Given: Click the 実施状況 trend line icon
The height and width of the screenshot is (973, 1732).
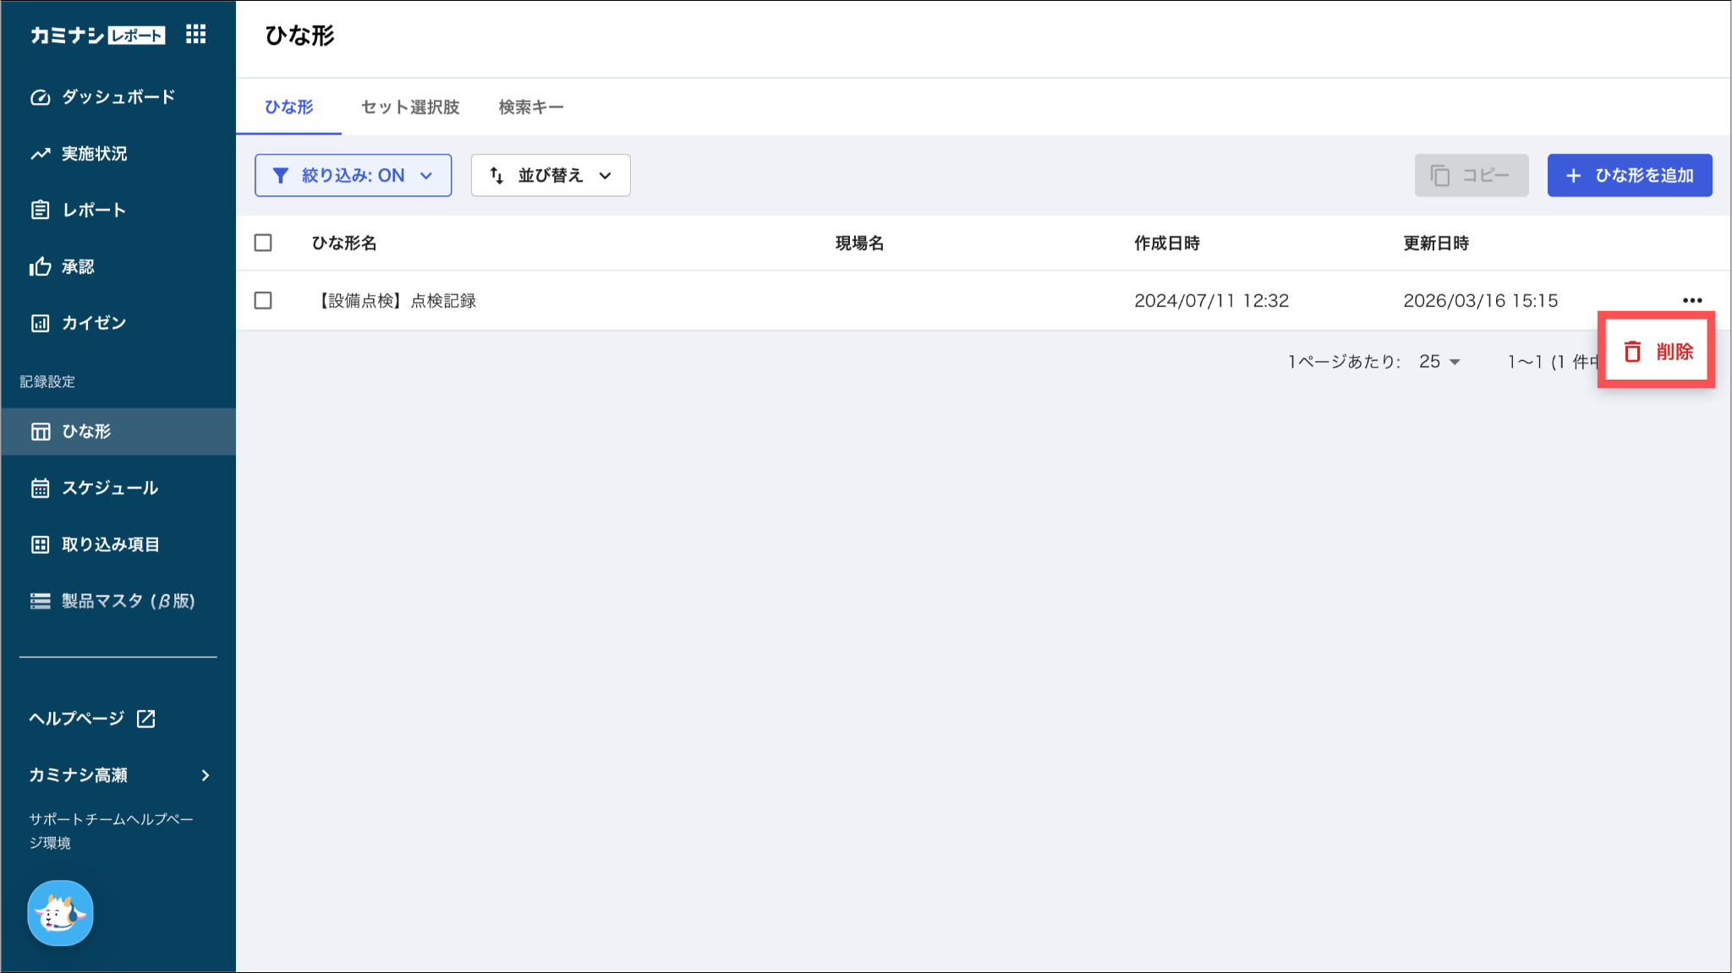Looking at the screenshot, I should coord(40,154).
